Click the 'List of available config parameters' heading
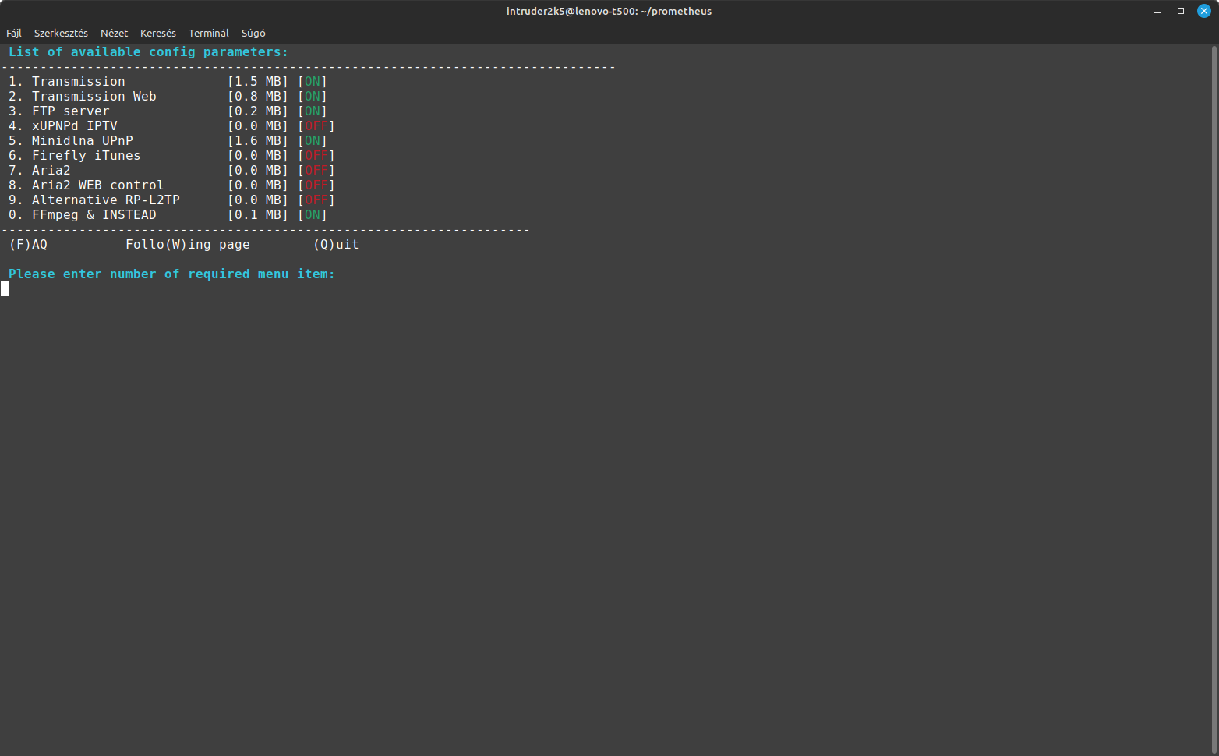 point(148,52)
